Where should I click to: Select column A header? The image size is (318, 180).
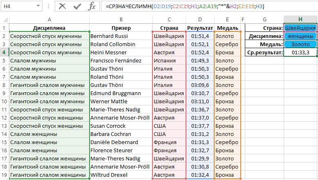pyautogui.click(x=49, y=19)
